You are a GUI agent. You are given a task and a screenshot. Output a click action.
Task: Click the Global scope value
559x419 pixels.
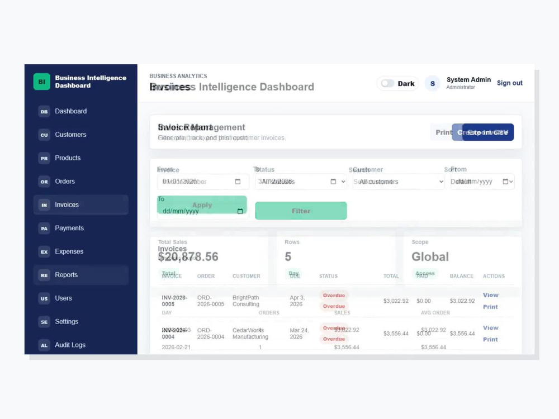[x=430, y=256]
